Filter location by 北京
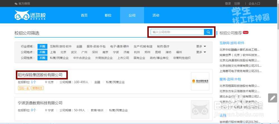 [x=63, y=52]
